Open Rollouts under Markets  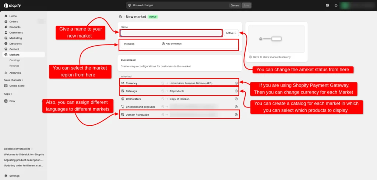point(14,66)
